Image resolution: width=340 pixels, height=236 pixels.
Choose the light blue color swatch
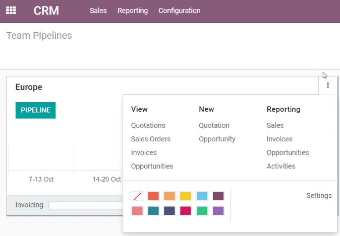[202, 196]
